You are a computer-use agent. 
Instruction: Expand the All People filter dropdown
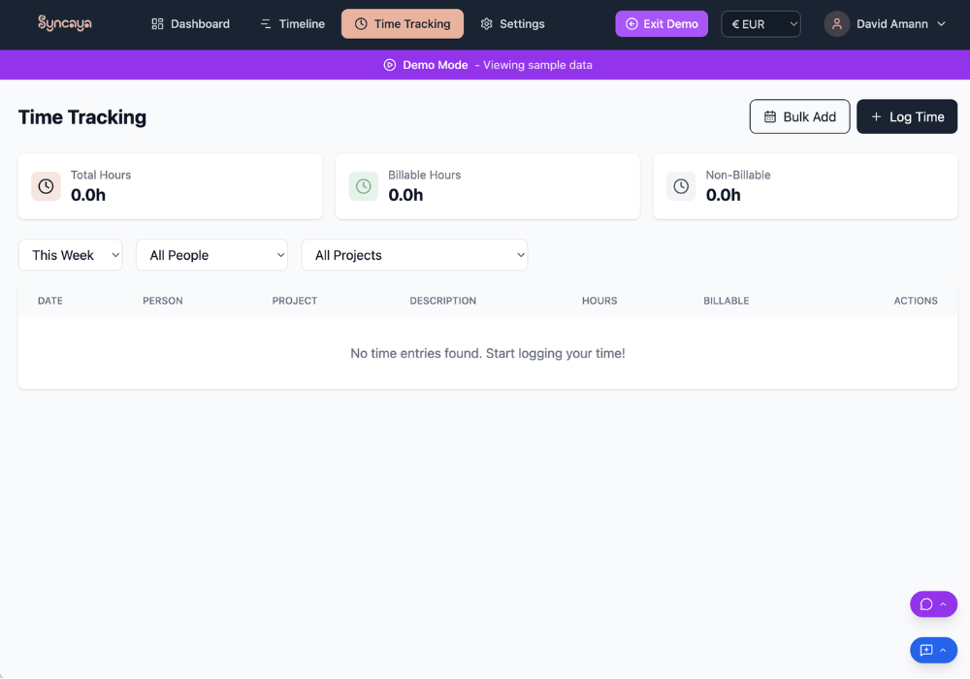211,255
